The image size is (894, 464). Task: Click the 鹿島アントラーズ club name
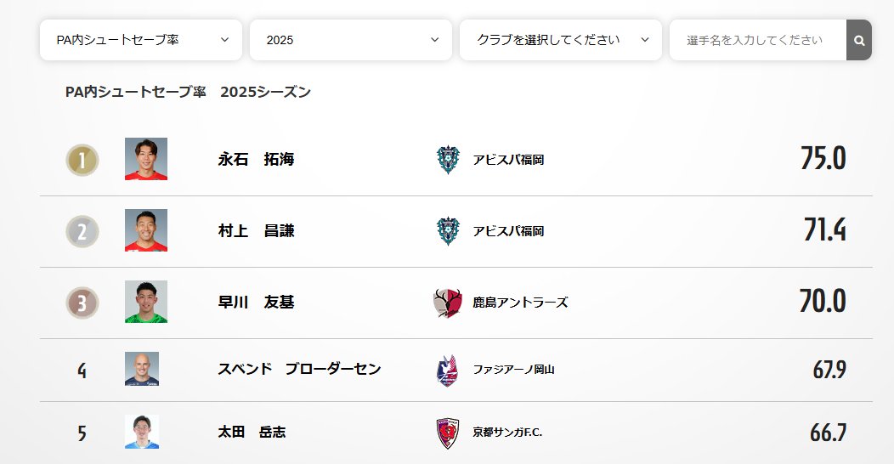520,303
